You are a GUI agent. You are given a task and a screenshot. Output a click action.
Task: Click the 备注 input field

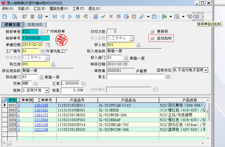click(x=135, y=77)
